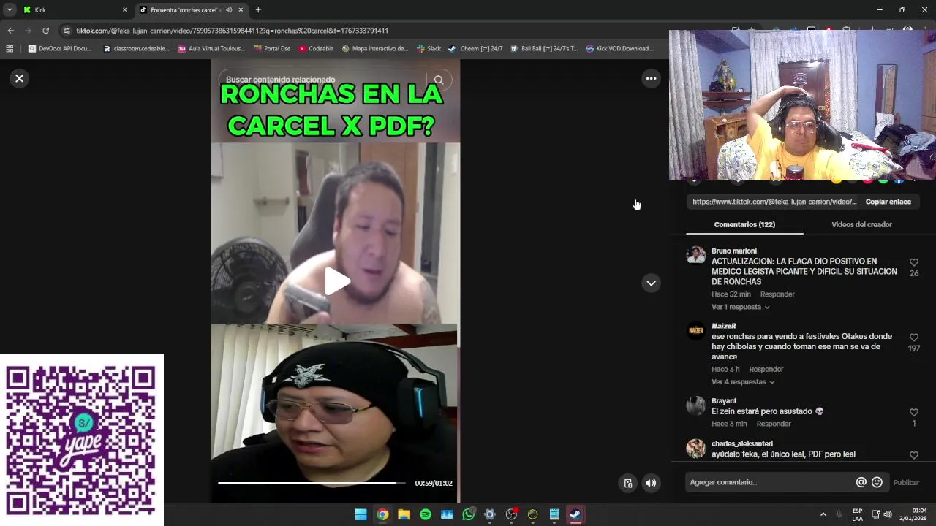Image resolution: width=936 pixels, height=526 pixels.
Task: Expand 'Ver 1 respuesta' under Bruno's comment
Action: 740,307
